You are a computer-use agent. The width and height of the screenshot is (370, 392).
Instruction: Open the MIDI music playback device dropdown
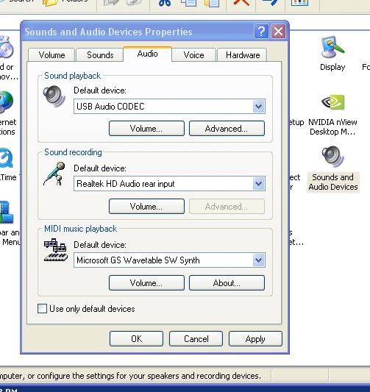[259, 260]
